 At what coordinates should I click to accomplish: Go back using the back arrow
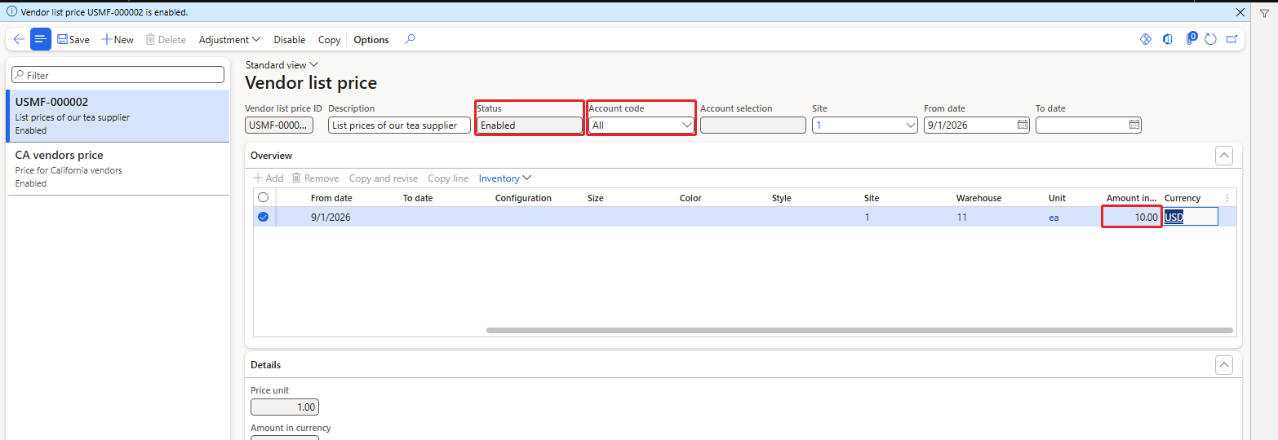tap(19, 39)
